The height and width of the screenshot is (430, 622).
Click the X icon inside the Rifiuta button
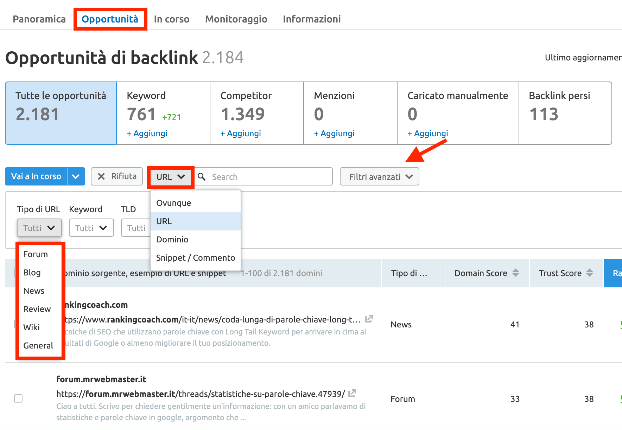(102, 176)
